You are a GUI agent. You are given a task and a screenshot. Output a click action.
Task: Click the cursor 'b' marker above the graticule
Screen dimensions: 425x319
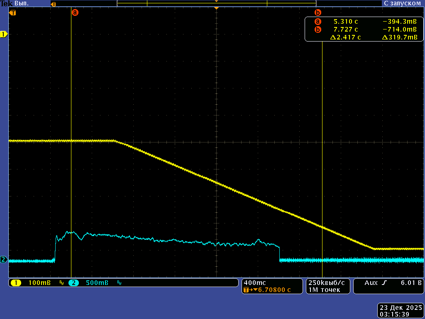(318, 12)
